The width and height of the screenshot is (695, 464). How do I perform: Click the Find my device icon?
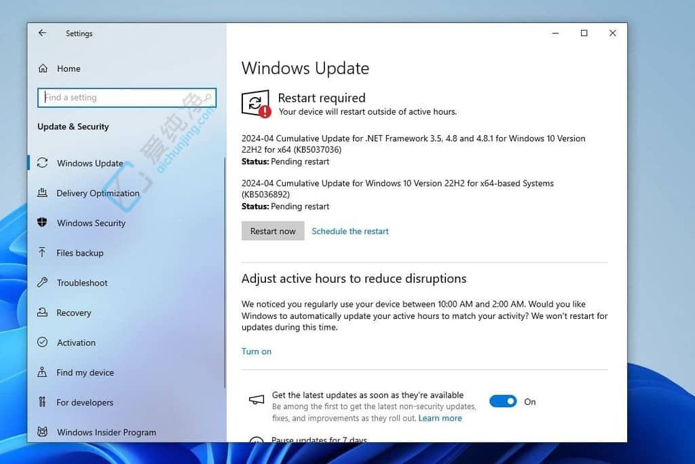[x=43, y=372]
